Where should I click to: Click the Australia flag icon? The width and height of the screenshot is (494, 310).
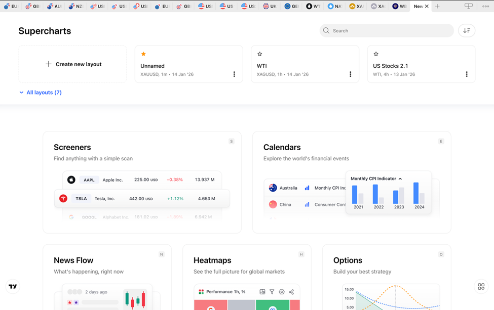tap(273, 188)
